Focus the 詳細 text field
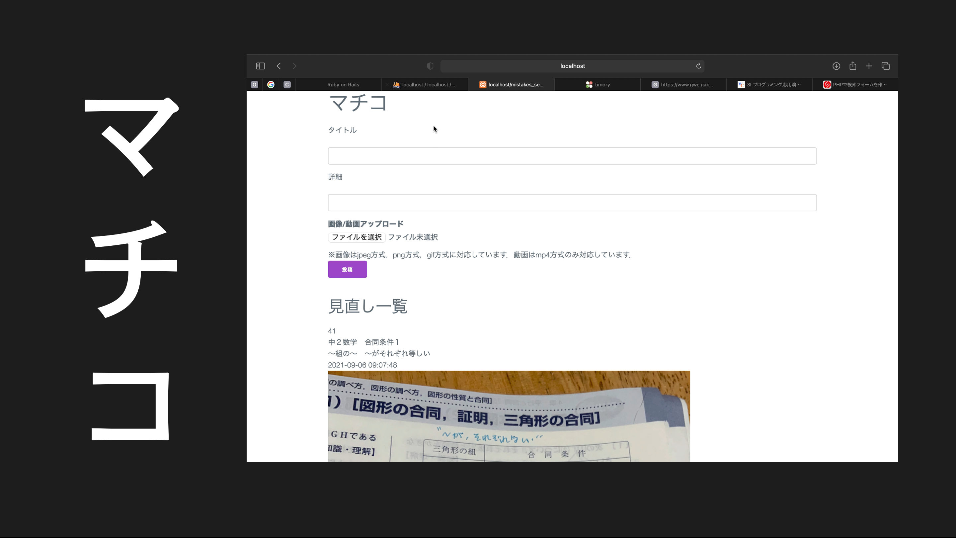This screenshot has width=956, height=538. [572, 203]
